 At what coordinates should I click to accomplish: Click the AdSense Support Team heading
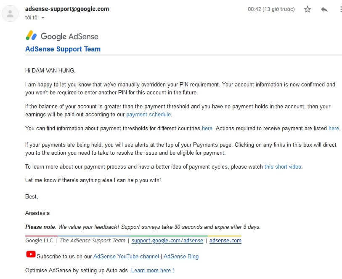(x=63, y=49)
